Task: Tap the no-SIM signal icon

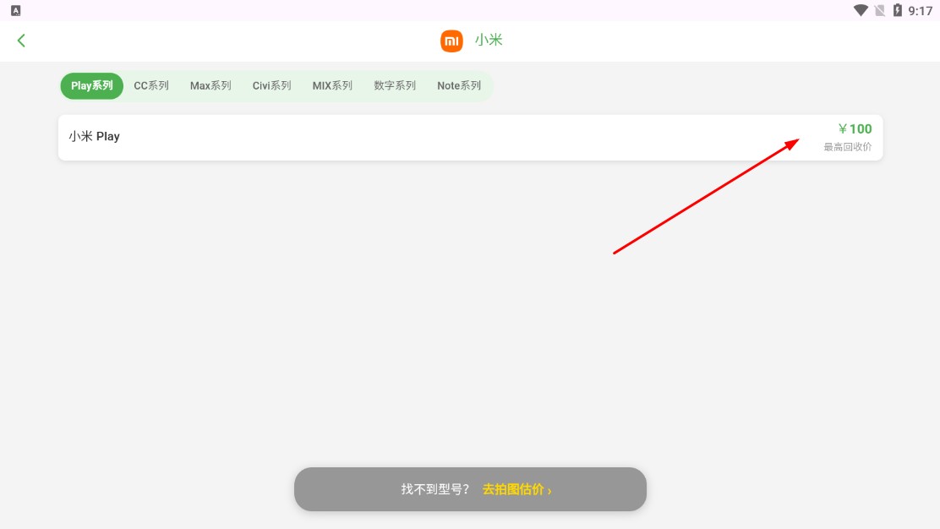Action: point(879,11)
